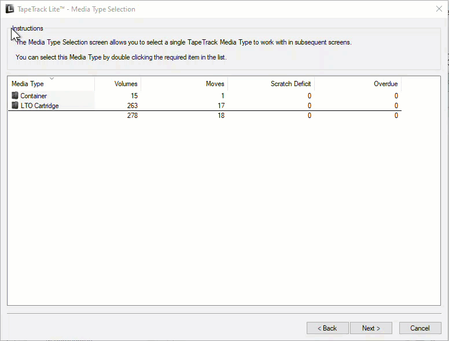Image resolution: width=449 pixels, height=341 pixels.
Task: Select the Container media type
Action: pos(34,96)
